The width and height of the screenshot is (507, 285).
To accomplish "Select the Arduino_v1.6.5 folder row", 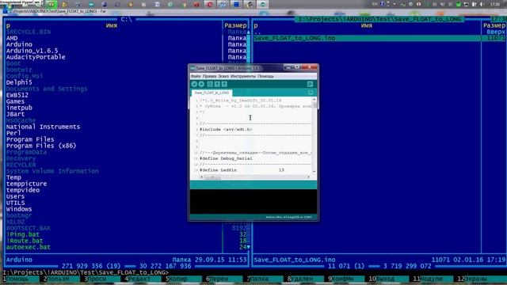I will (32, 51).
